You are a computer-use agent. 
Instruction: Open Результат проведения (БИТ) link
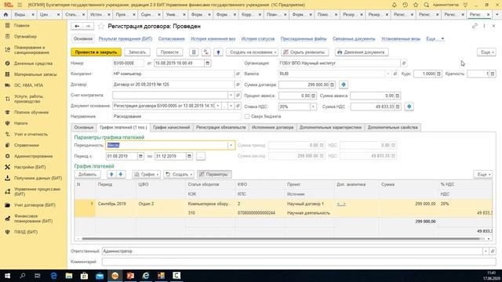click(x=125, y=38)
